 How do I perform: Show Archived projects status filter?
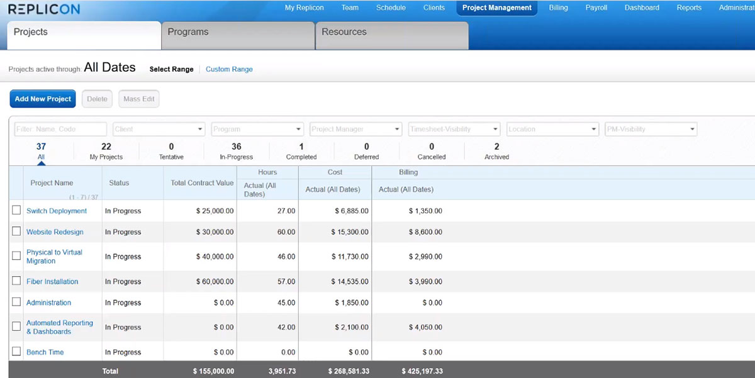496,151
